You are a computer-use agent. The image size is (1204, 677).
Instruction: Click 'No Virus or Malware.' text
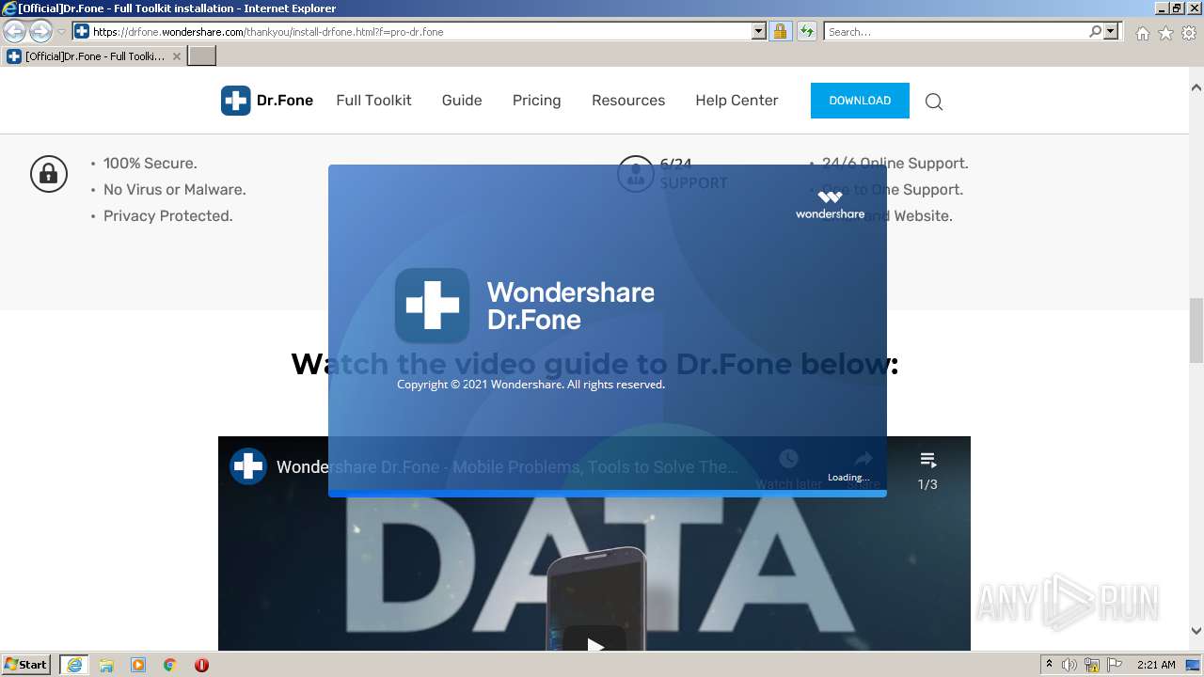click(x=175, y=190)
